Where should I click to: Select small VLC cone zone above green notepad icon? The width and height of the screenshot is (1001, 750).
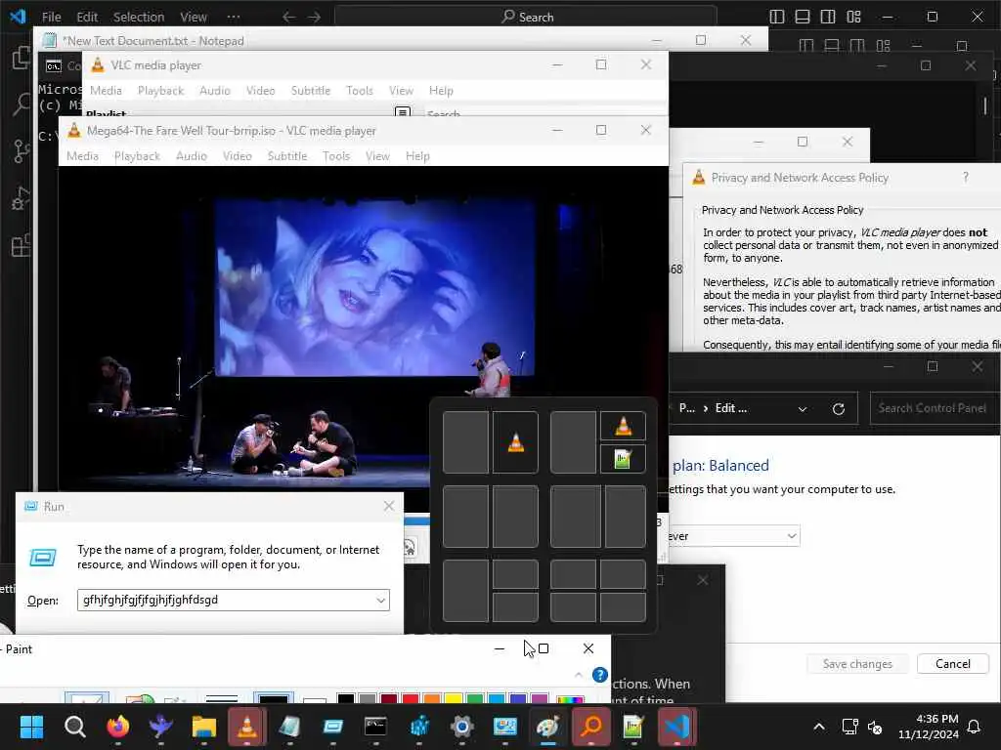tap(623, 426)
